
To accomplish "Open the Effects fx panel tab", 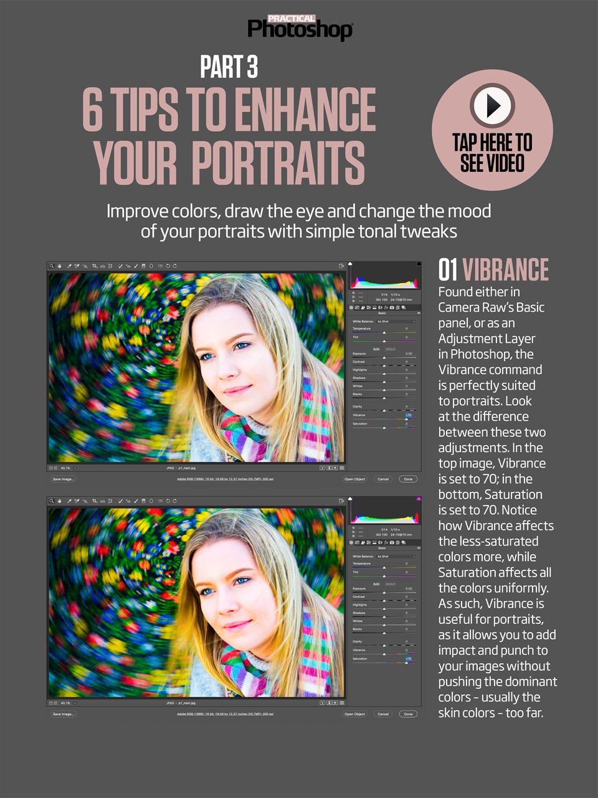I will pyautogui.click(x=386, y=307).
